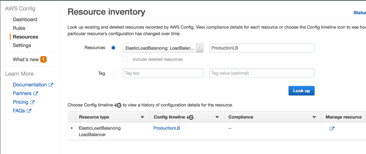
Task: Click the FAQs external link icon
Action: click(x=29, y=111)
